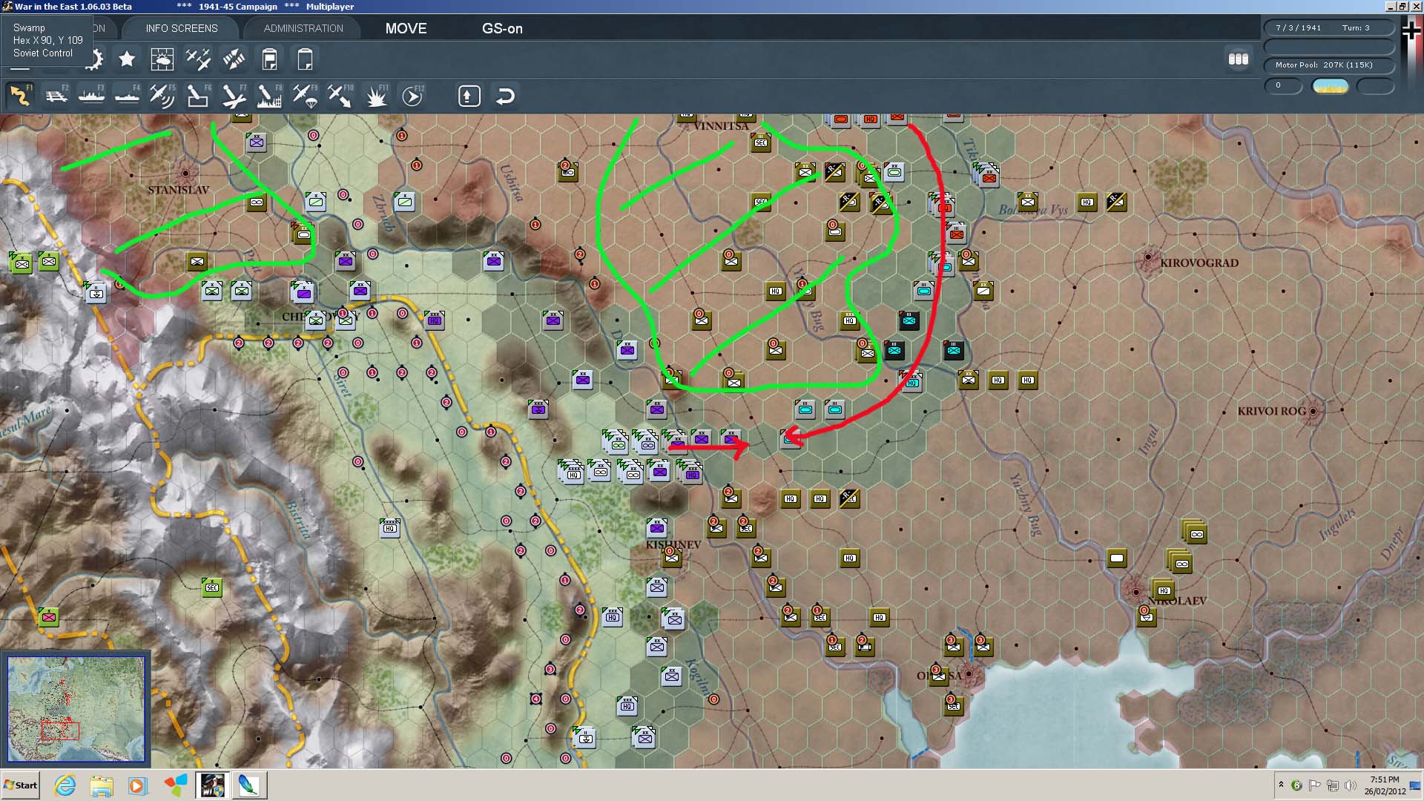Click the German Iron Cross side flag

(1411, 31)
